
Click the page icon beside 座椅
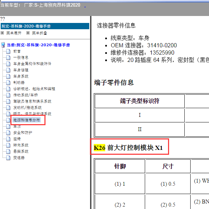pyautogui.click(x=8, y=139)
